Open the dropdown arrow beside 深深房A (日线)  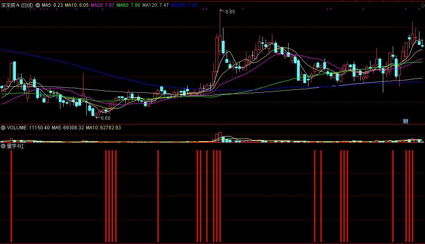(38, 5)
